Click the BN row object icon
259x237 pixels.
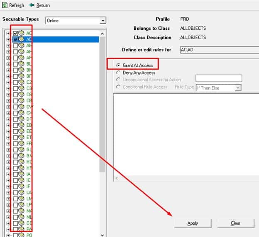(x=21, y=70)
